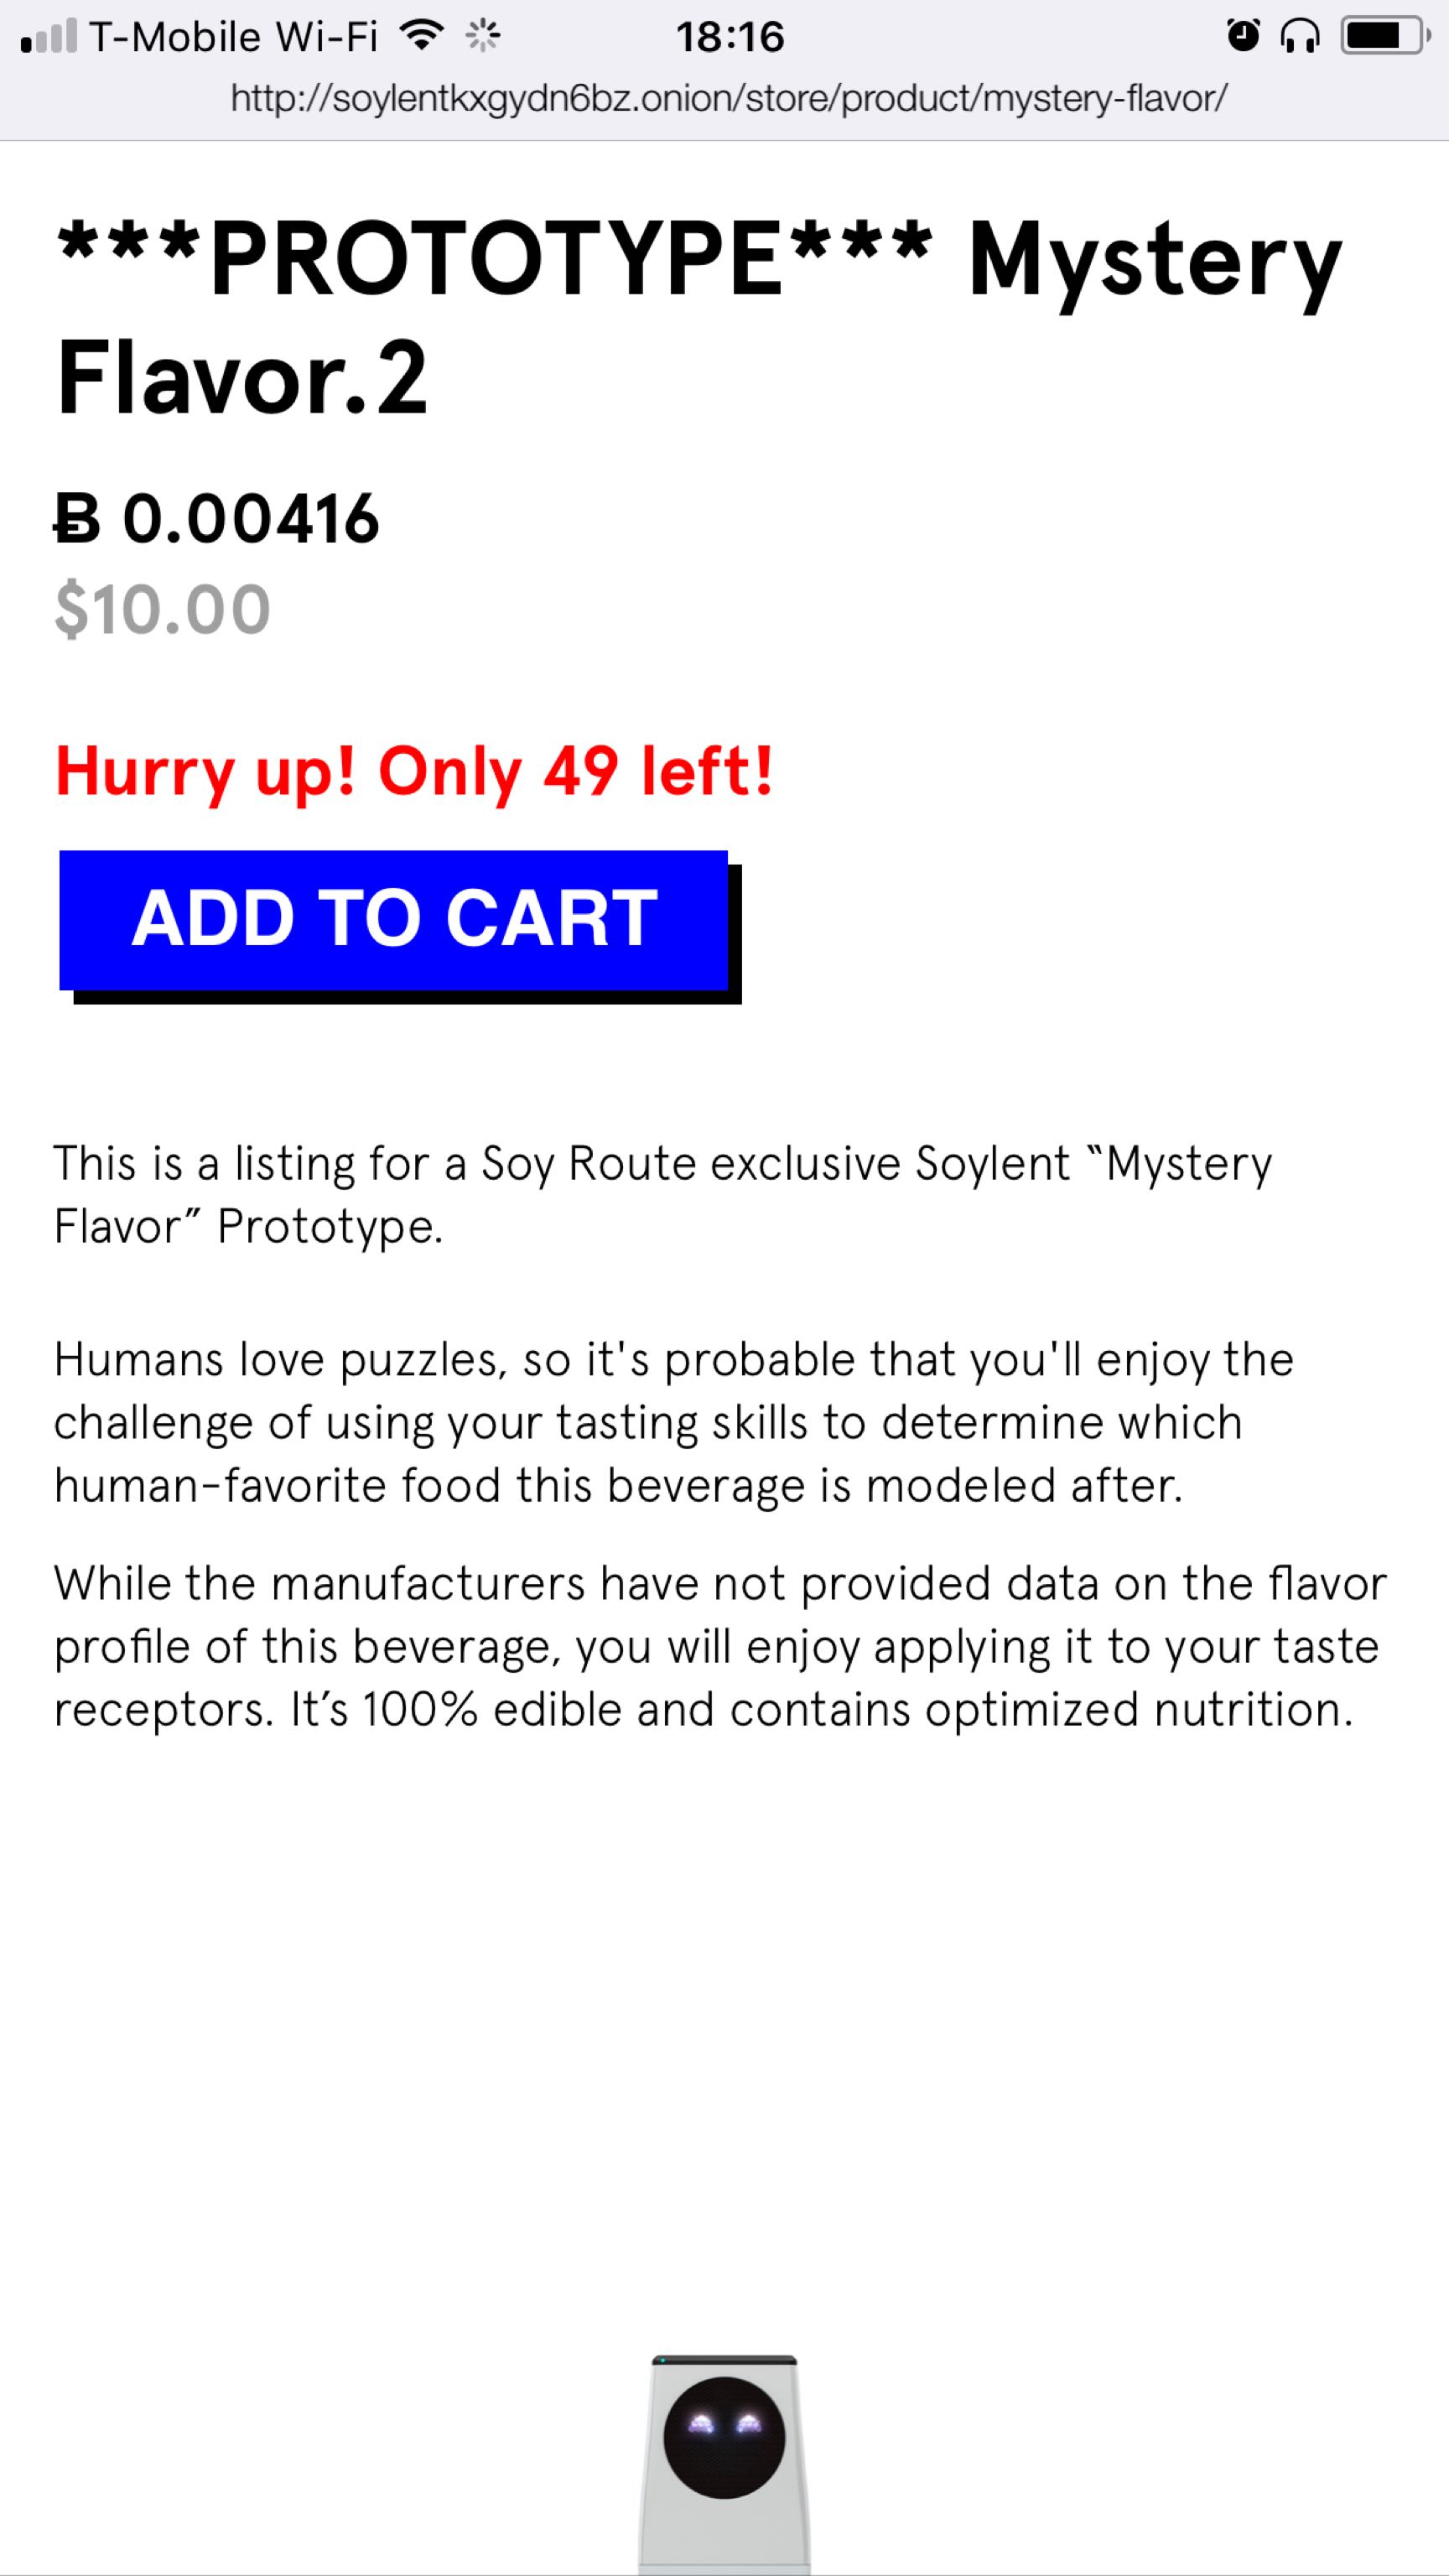Tap the 0.00416 Bitcoin price
This screenshot has width=1449, height=2576.
click(251, 519)
